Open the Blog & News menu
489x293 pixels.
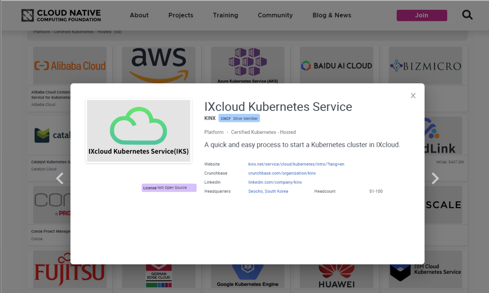pyautogui.click(x=332, y=15)
